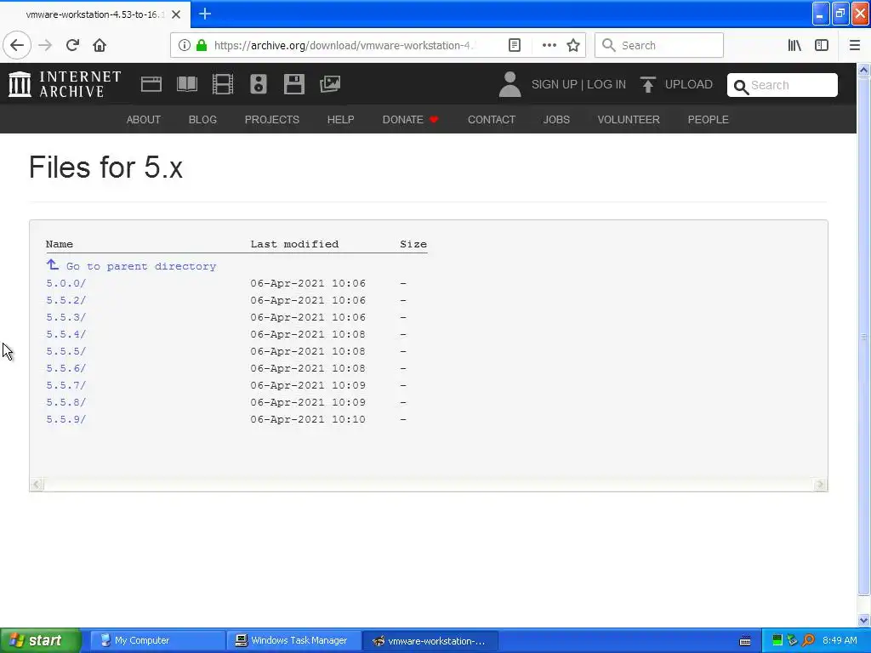This screenshot has height=653, width=871.
Task: Open the JOBS menu item
Action: point(556,119)
